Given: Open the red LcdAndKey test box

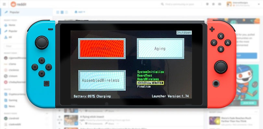Looking at the screenshot, I should 102,48.
